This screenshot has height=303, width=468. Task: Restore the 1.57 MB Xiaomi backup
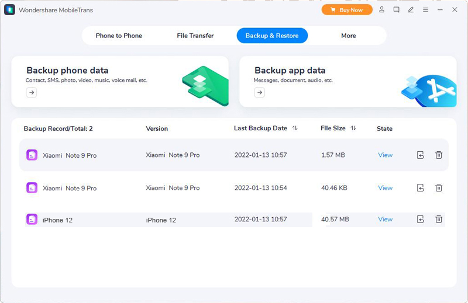tap(420, 155)
